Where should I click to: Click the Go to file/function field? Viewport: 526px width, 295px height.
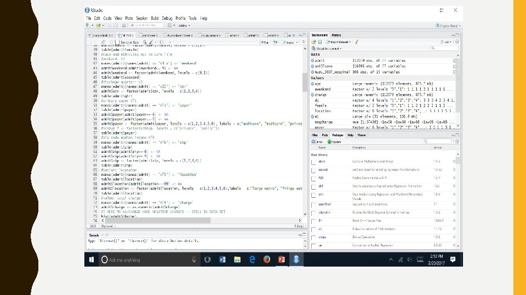pos(146,26)
